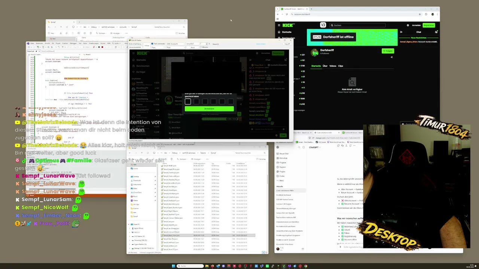Click the Boost button in Kick chatter
This screenshot has height=269, width=479.
point(193,47)
